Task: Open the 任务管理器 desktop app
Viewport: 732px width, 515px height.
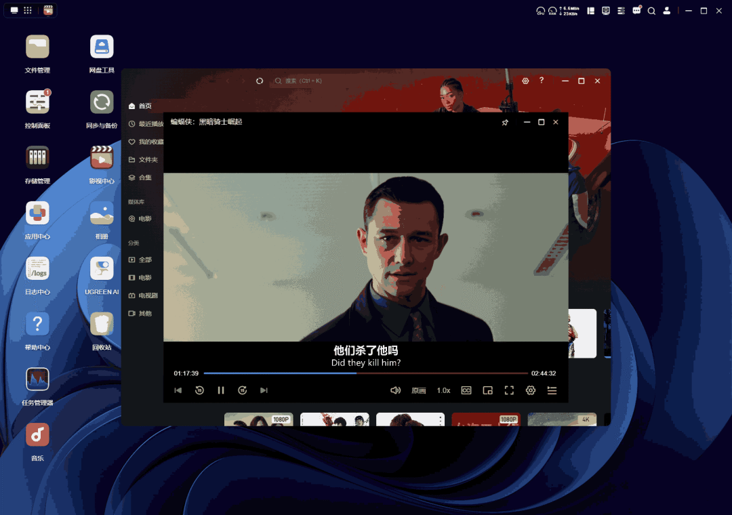Action: click(x=37, y=379)
